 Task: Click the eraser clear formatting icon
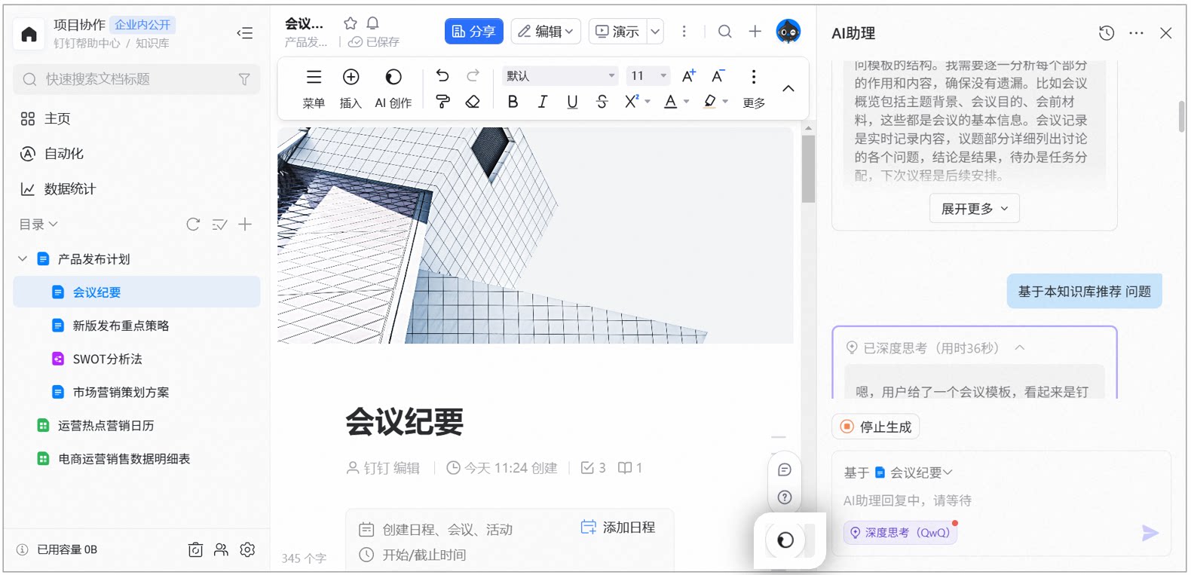(473, 102)
